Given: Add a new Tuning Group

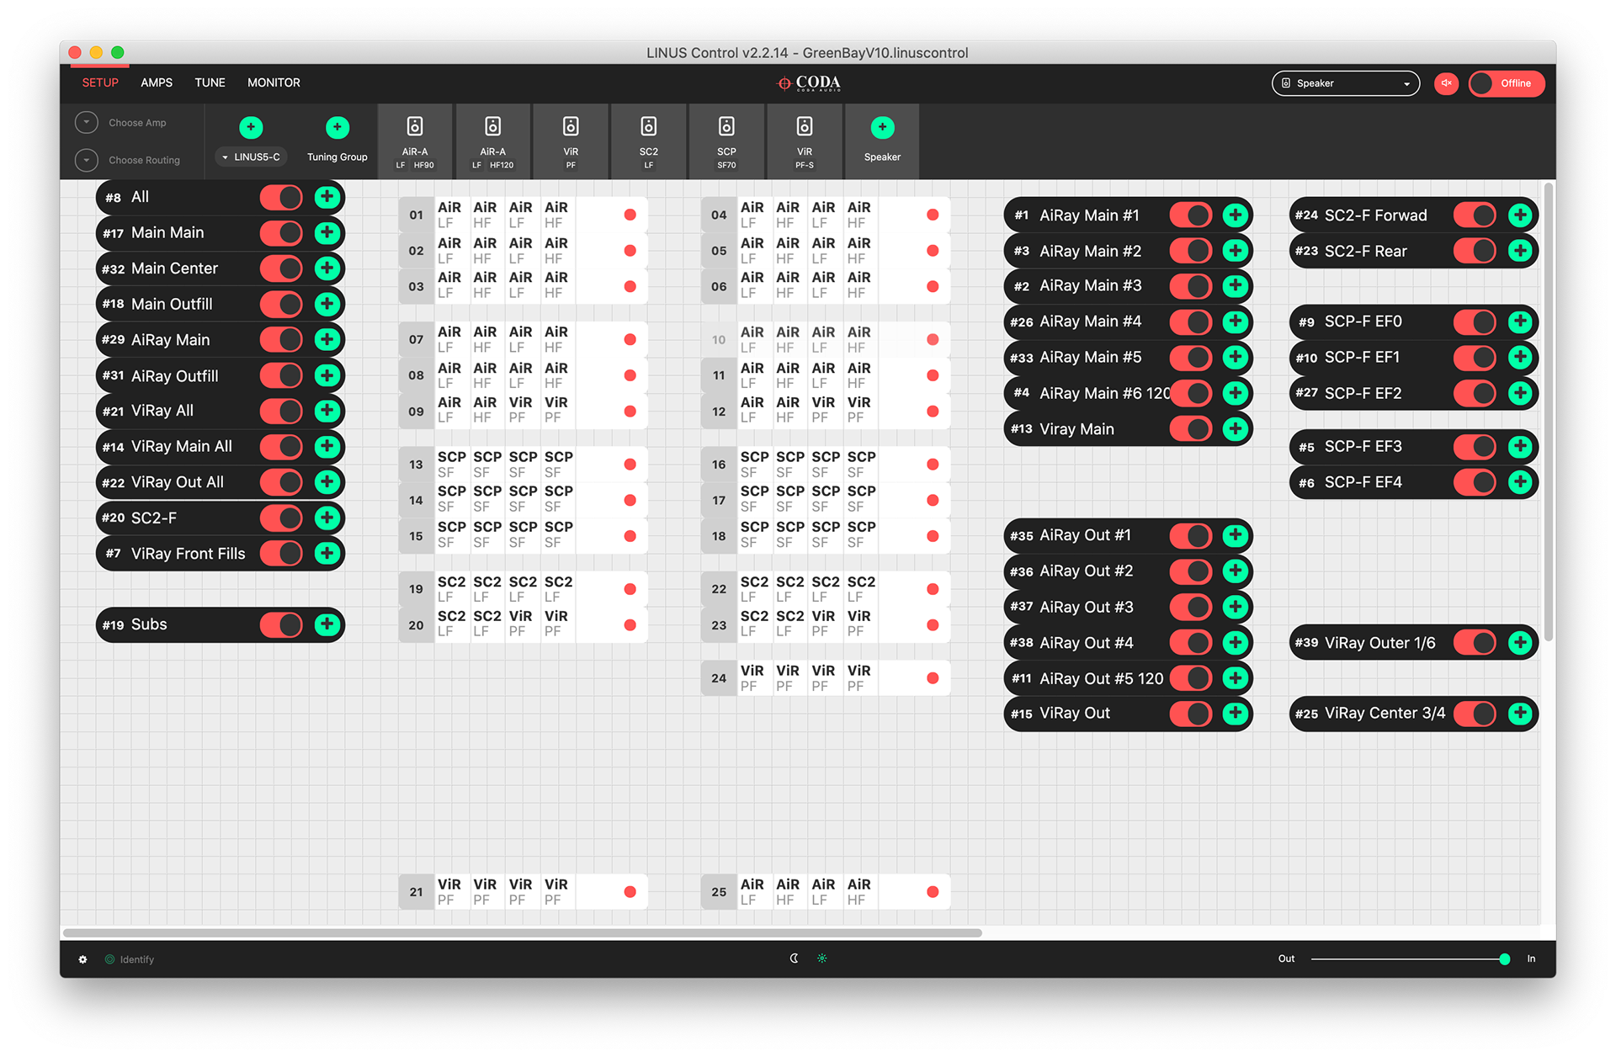Looking at the screenshot, I should click(337, 128).
